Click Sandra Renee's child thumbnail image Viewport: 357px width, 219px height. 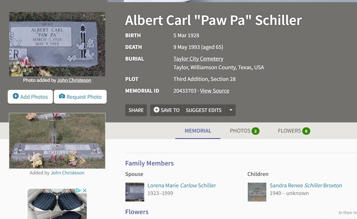pos(257,192)
